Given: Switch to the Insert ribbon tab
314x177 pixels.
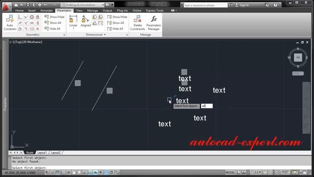Looking at the screenshot, I should pos(32,10).
